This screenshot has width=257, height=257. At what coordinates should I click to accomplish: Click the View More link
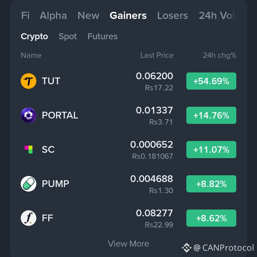click(x=128, y=244)
